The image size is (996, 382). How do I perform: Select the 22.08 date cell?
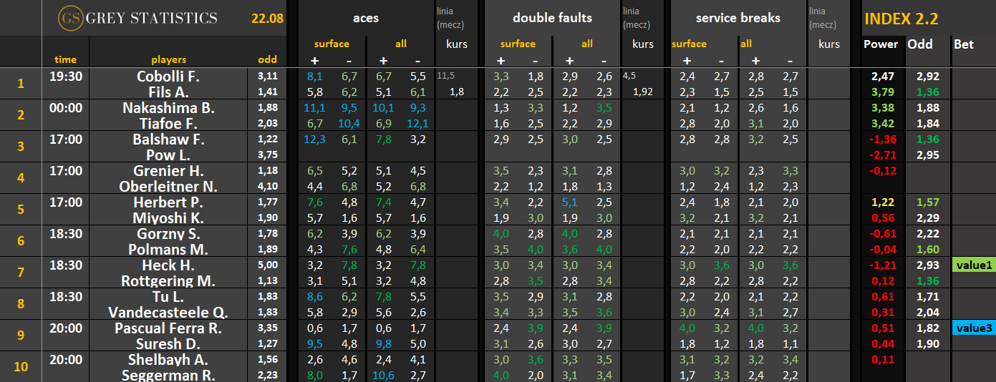[x=267, y=19]
